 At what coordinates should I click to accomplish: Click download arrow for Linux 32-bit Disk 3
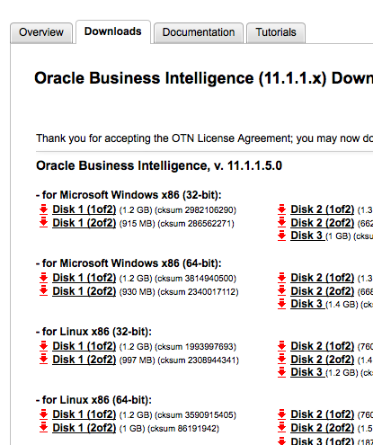point(282,372)
